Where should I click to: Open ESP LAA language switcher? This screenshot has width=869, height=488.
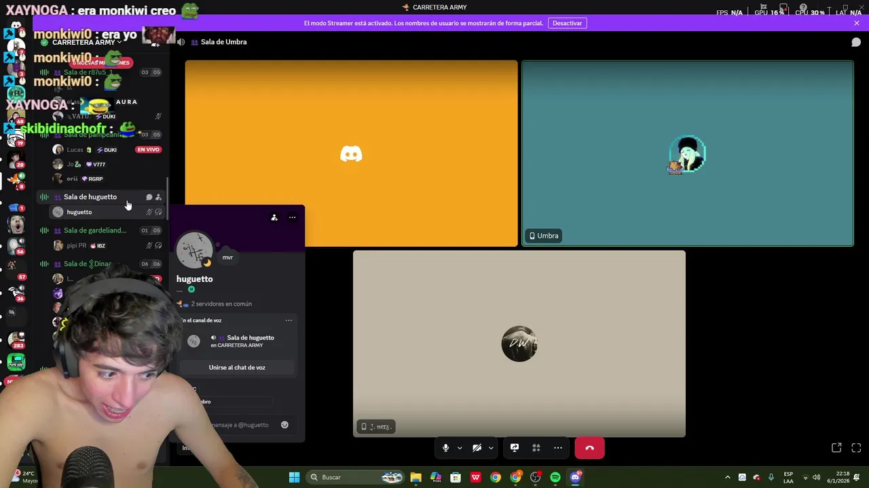click(x=788, y=477)
